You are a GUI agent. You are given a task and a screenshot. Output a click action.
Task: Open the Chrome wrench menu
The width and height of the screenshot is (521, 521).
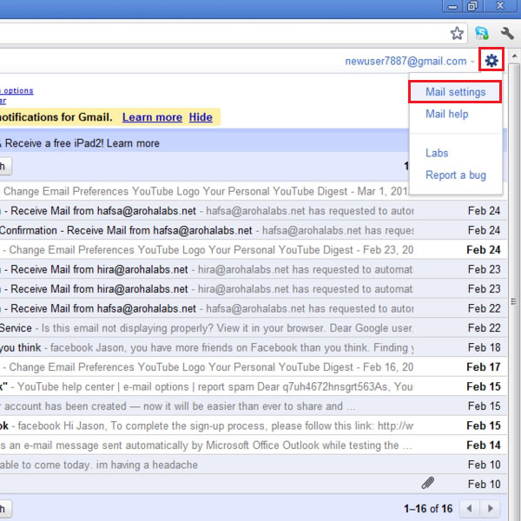(x=507, y=33)
